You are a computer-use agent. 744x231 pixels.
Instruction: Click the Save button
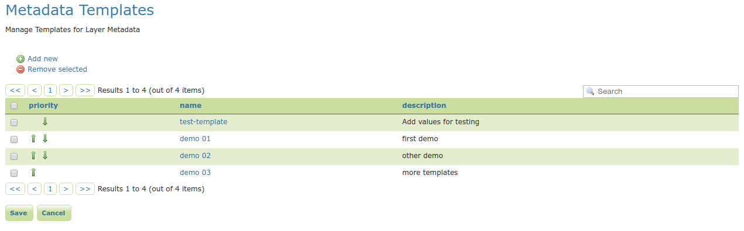click(x=19, y=213)
